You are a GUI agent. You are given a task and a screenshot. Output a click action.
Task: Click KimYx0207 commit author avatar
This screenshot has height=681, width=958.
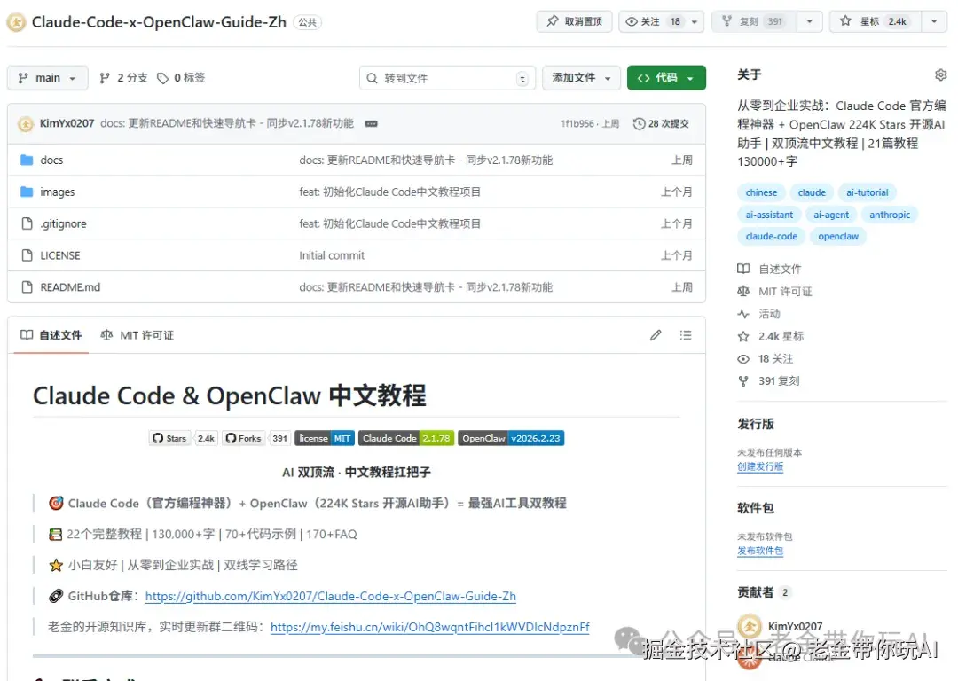click(x=26, y=124)
